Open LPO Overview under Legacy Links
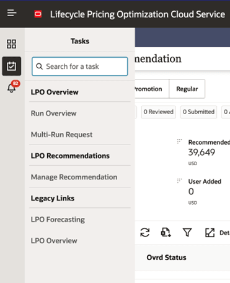230x283 pixels. pos(54,241)
